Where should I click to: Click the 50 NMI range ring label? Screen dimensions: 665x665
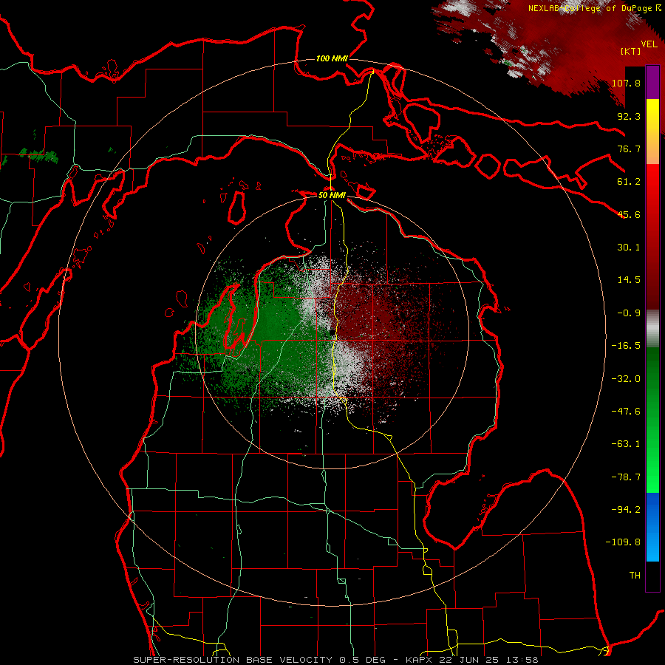pos(332,195)
